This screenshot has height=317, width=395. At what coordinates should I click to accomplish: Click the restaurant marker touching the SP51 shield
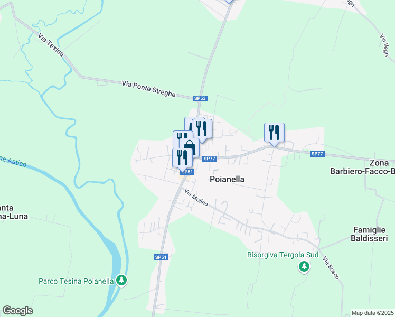tap(182, 158)
